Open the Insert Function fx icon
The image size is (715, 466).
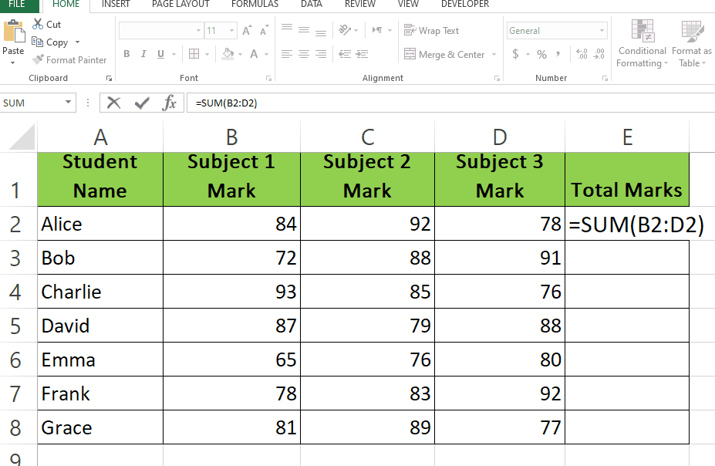pyautogui.click(x=170, y=103)
